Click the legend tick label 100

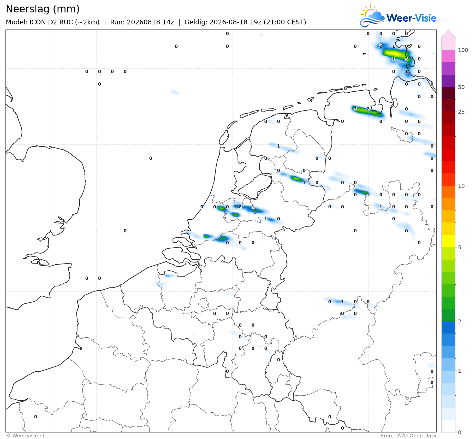pos(463,50)
